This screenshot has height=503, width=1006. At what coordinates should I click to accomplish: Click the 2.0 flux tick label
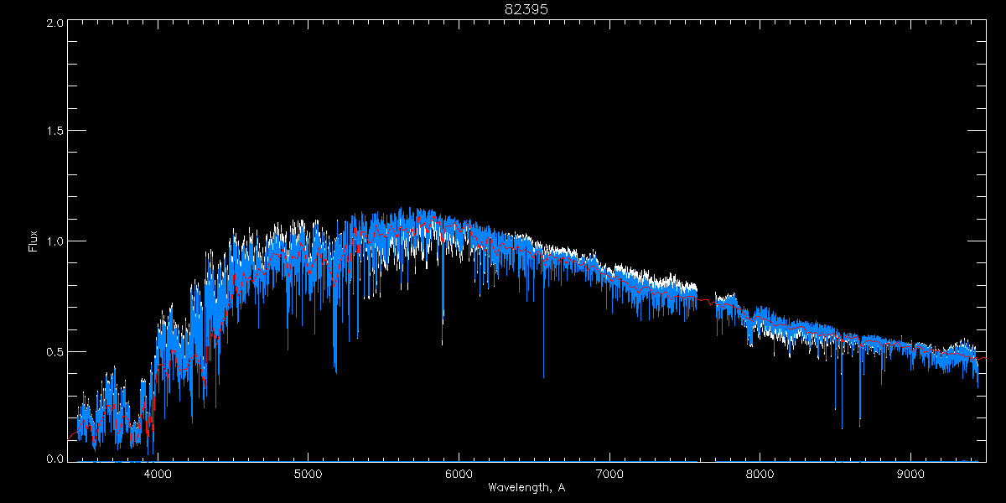55,23
